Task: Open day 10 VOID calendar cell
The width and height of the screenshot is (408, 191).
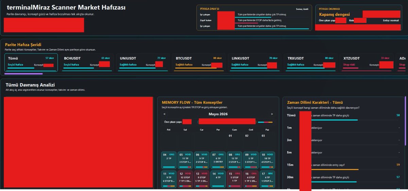Action: (x=267, y=160)
